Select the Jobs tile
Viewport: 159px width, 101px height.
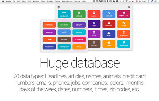[94, 24]
